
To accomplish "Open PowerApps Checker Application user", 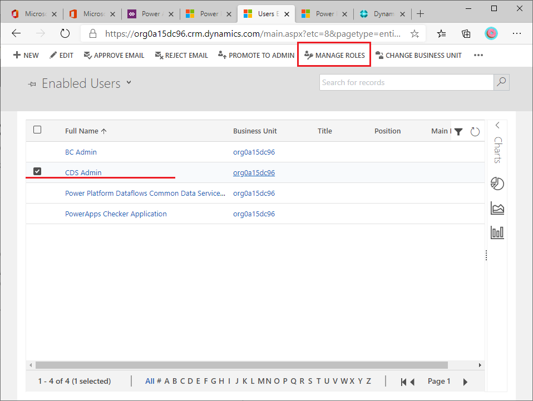I will 116,214.
